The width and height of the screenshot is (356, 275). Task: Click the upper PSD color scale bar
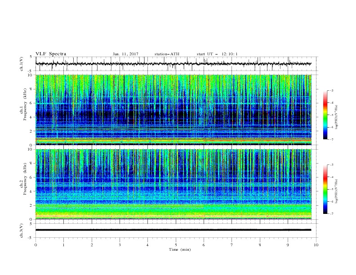point(325,115)
